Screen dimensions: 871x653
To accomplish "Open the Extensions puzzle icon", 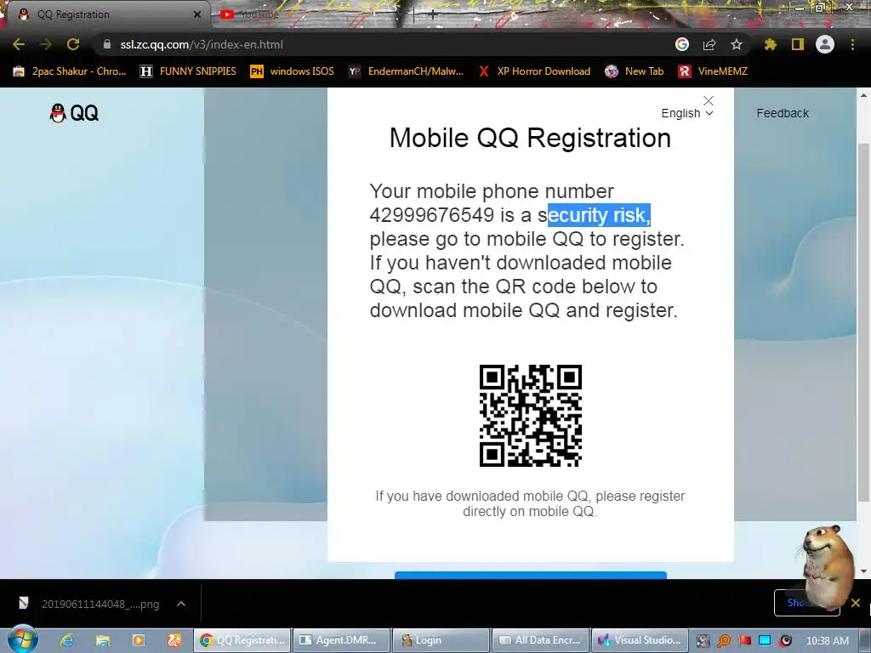I will pos(770,44).
